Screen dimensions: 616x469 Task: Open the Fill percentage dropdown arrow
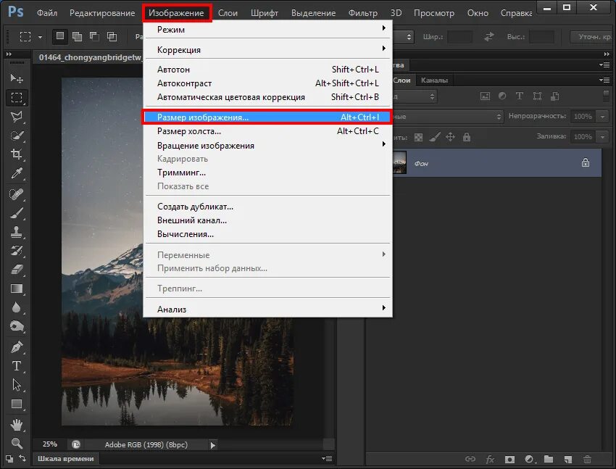[602, 137]
